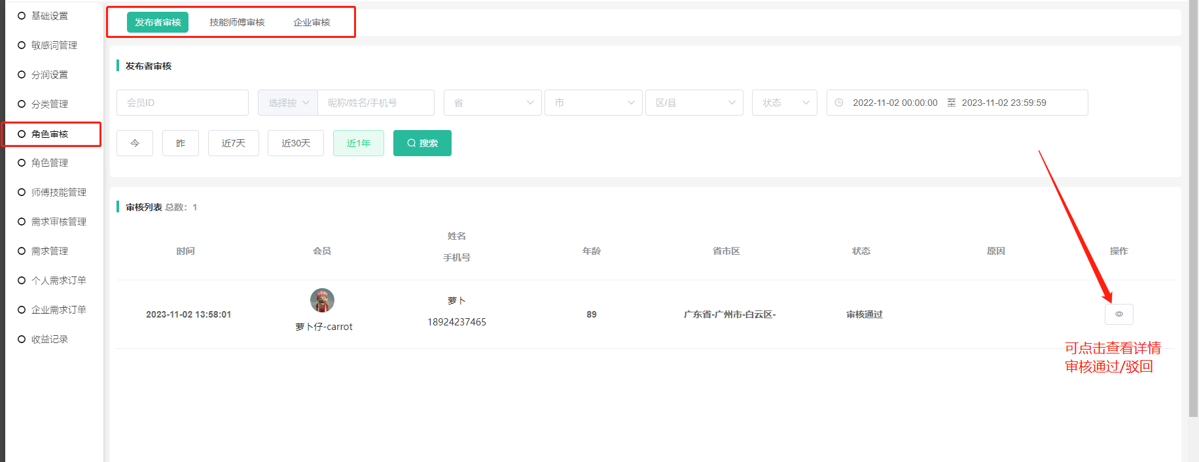Click the eye icon to view audit details

click(1118, 314)
